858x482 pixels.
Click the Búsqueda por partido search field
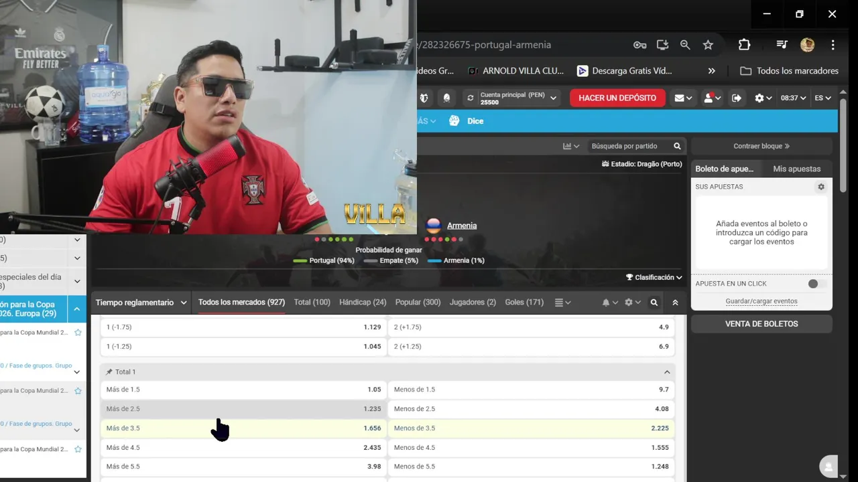[x=629, y=146]
